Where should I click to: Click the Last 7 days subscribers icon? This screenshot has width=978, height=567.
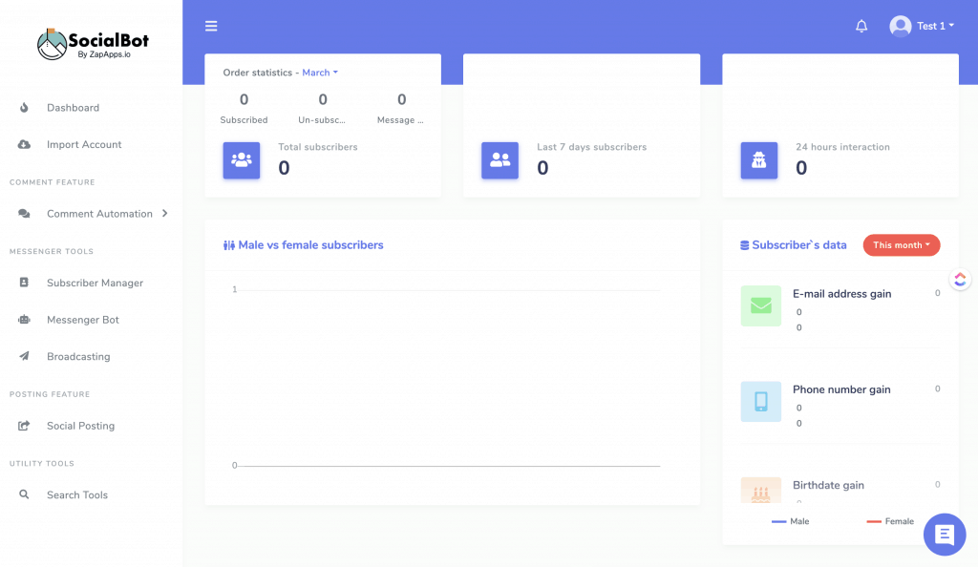point(500,160)
